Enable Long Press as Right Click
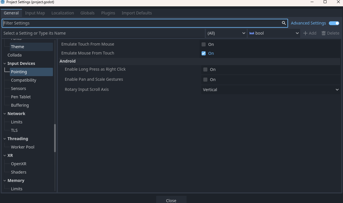 pyautogui.click(x=205, y=69)
